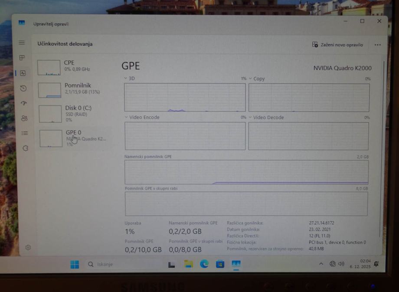The width and height of the screenshot is (399, 292).
Task: Show hidden system tray icons chevron
Action: point(321,264)
